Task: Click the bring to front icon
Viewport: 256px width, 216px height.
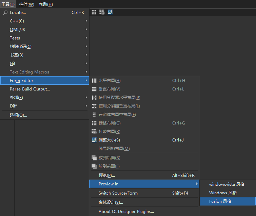Action: (94, 166)
